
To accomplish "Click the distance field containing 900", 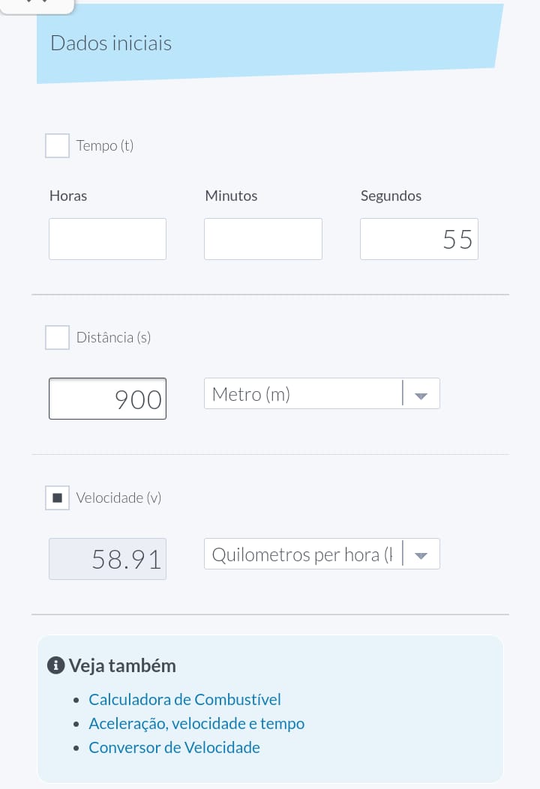I will coord(107,399).
